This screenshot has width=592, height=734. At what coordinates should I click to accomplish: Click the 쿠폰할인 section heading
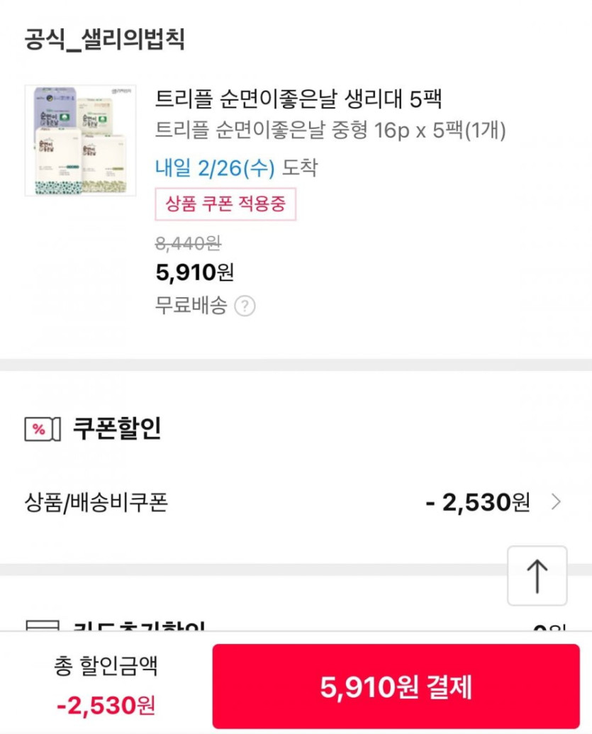click(117, 428)
